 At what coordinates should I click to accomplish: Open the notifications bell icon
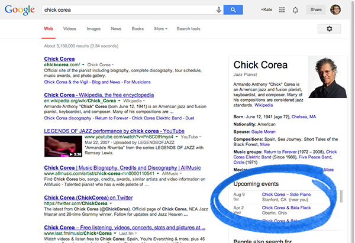[x=295, y=10]
